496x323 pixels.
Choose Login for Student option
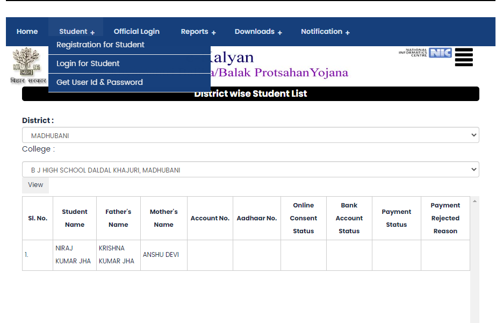(88, 64)
